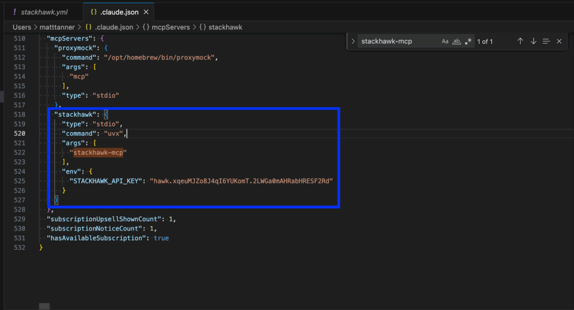Toggle Match Whole Word option
This screenshot has height=310, width=574.
pyautogui.click(x=456, y=41)
